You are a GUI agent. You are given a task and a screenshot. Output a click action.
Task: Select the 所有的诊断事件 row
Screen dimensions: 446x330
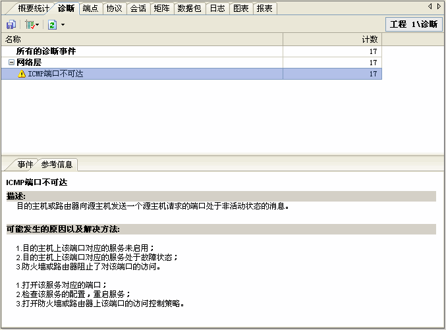point(191,51)
